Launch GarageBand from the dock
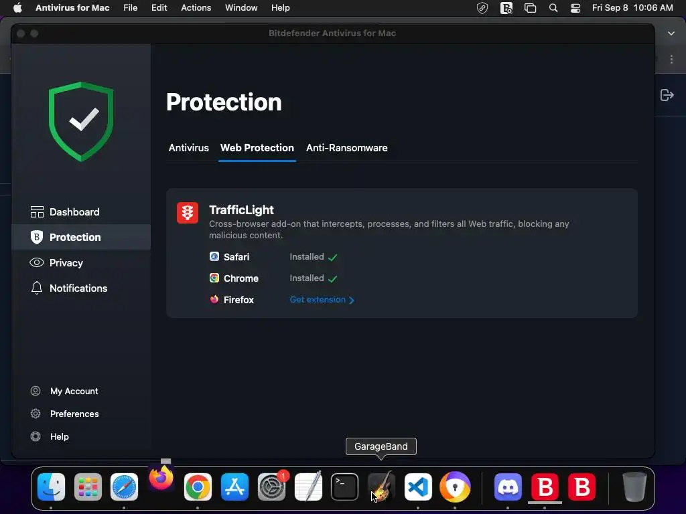This screenshot has height=514, width=686. [x=381, y=487]
